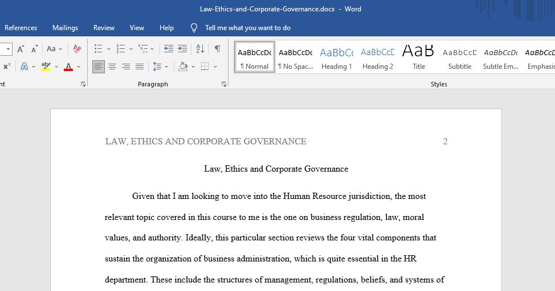Open the Help tab
555x291 pixels.
click(x=166, y=28)
